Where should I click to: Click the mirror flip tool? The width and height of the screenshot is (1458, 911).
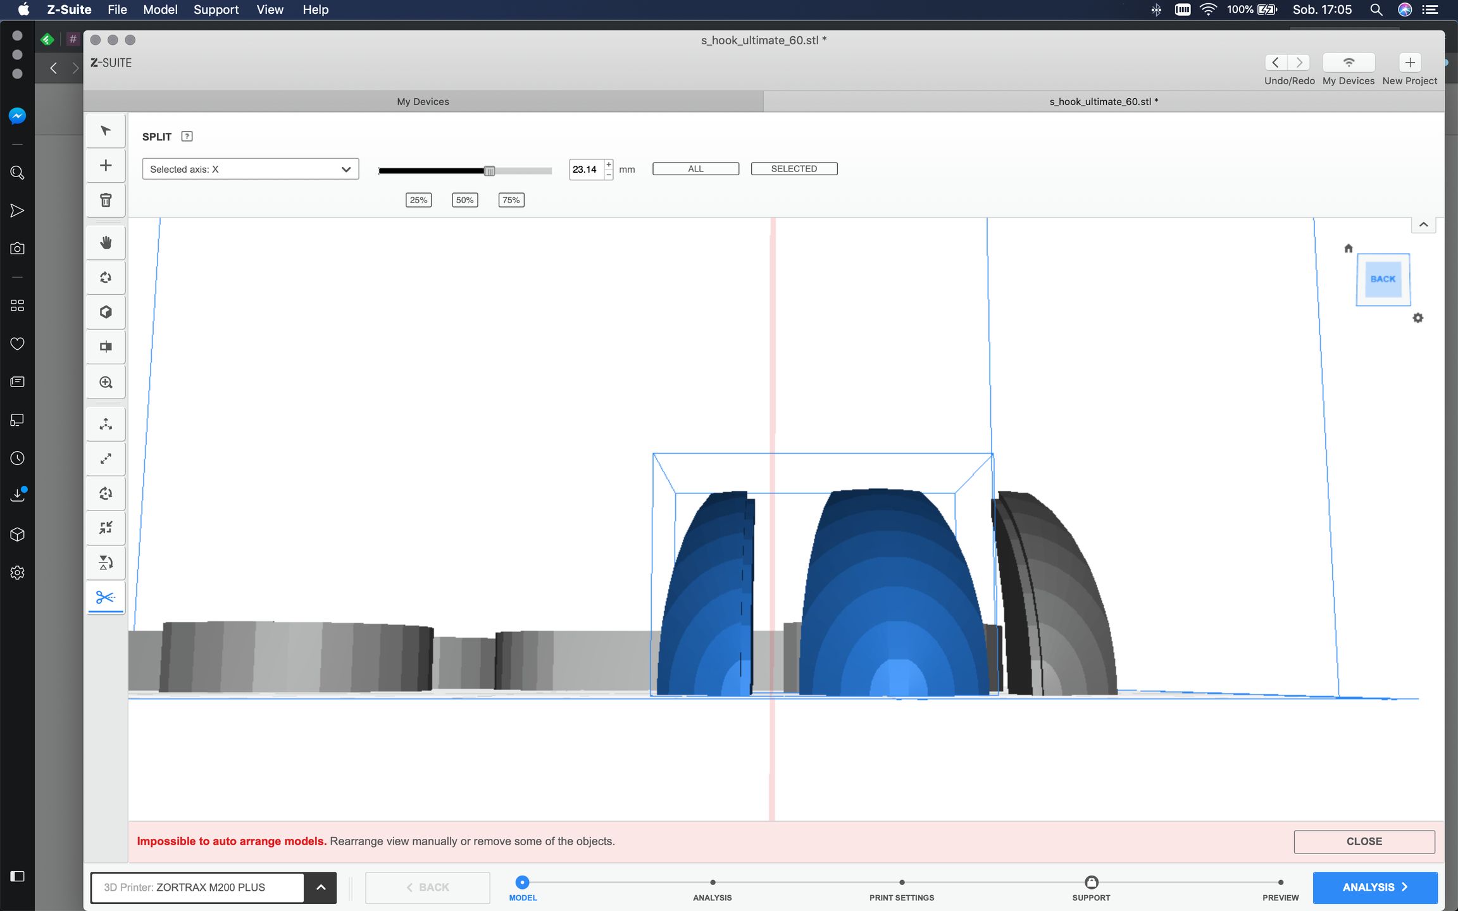point(106,562)
